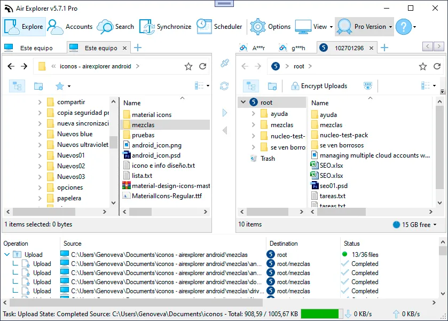Click the Status column header
448x321 pixels.
point(352,244)
